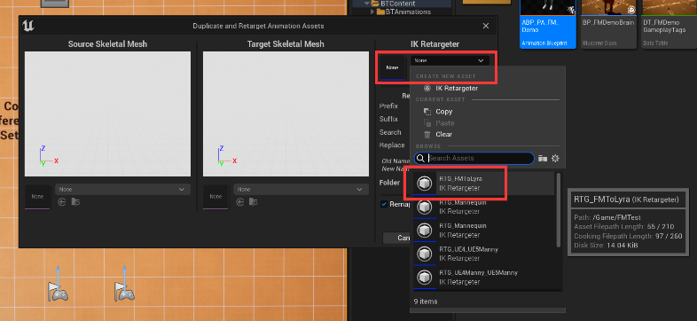This screenshot has width=697, height=321.
Task: Select BTContent folder in Content Browser tree
Action: [x=397, y=4]
